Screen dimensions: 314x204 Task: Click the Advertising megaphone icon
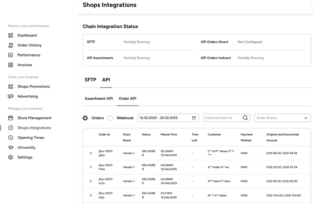pyautogui.click(x=11, y=96)
